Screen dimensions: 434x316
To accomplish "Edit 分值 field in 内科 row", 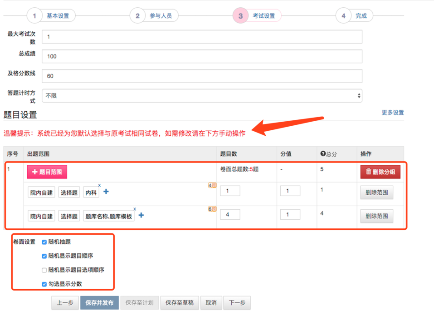I will [x=290, y=191].
